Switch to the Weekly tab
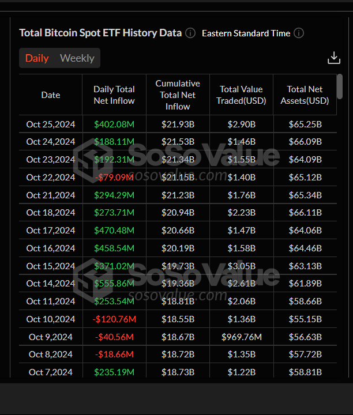 coord(77,58)
